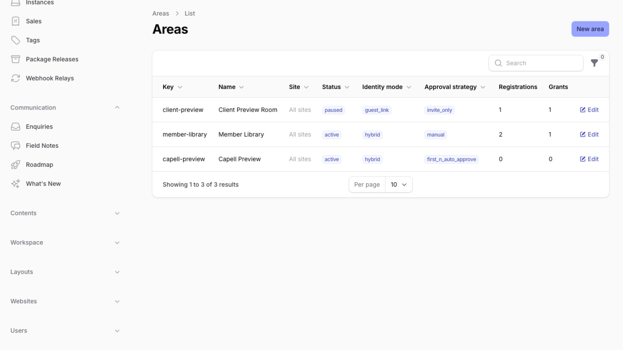
Task: Click the filter count badge showing 0
Action: tap(602, 57)
